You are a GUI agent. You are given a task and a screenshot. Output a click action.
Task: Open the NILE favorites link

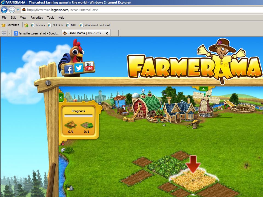72,25
